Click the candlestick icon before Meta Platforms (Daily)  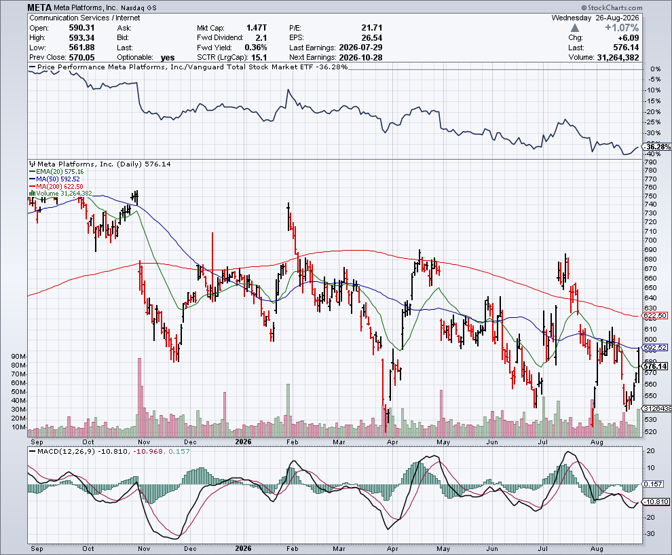coord(32,164)
